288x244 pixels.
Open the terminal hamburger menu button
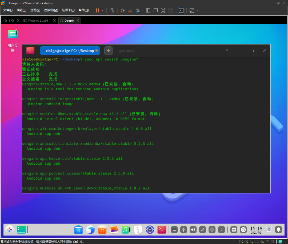pos(227,51)
